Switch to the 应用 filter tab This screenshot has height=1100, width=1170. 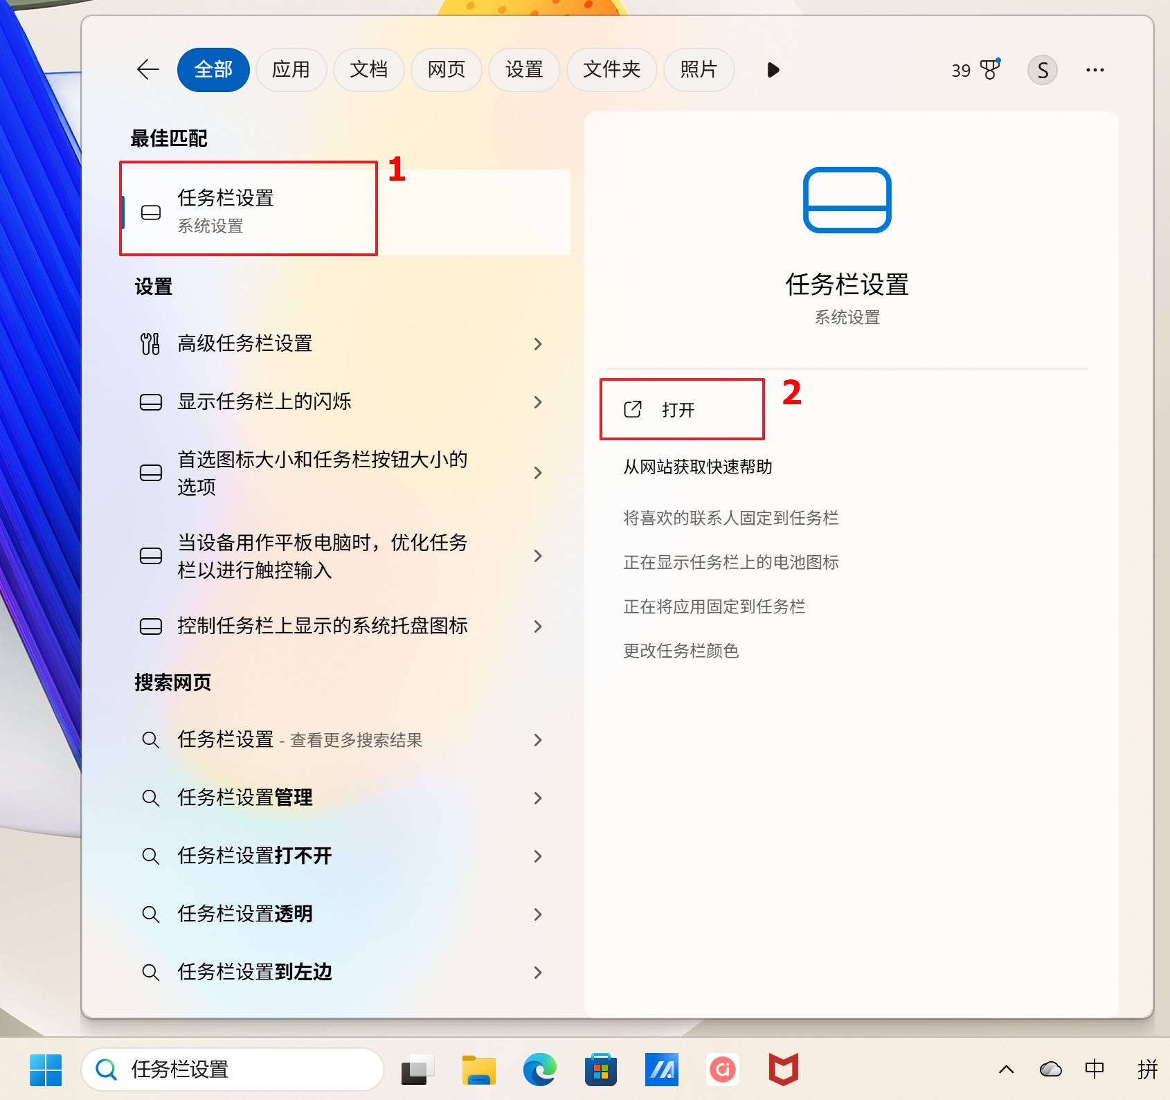[291, 70]
